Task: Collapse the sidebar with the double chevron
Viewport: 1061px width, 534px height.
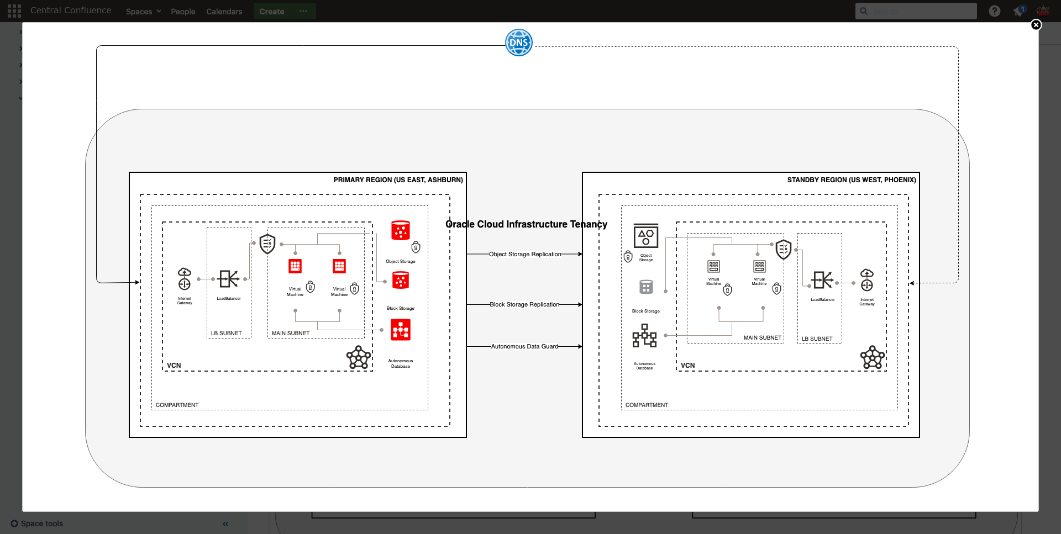Action: (225, 524)
